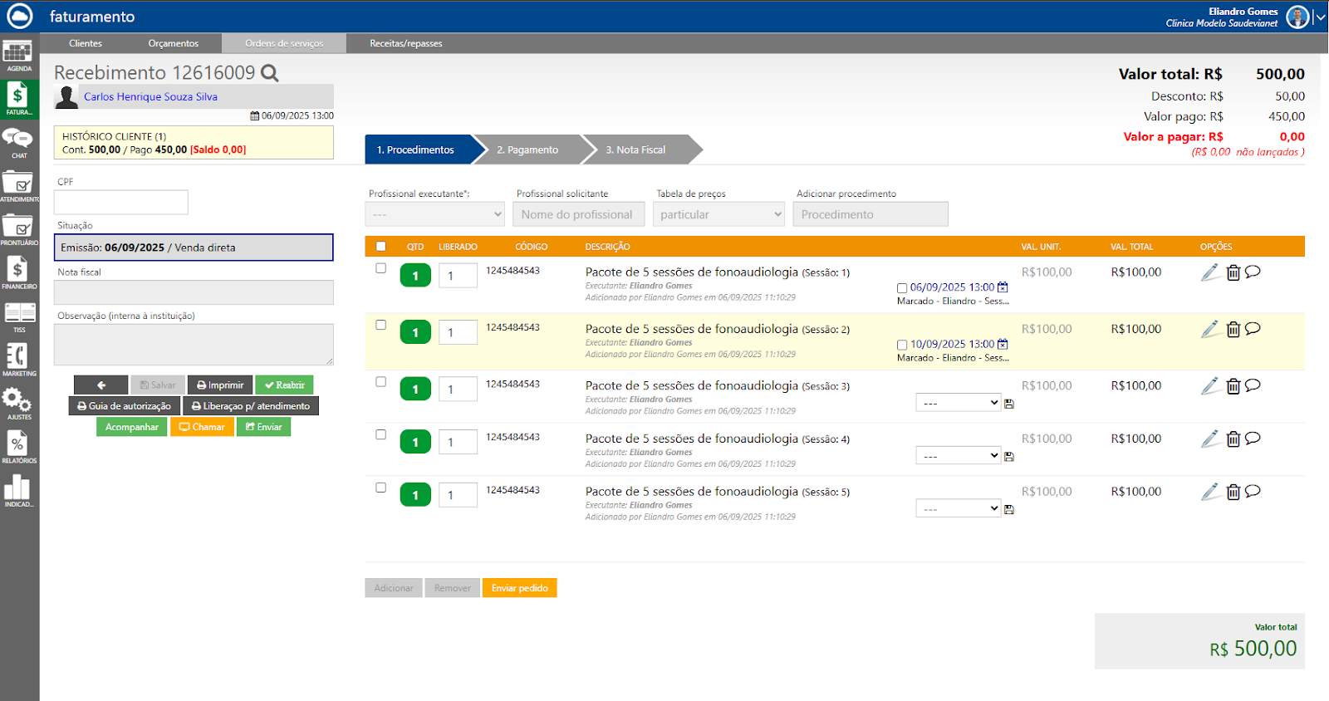Open the Financeiro sidebar icon
Viewport: 1329px width, 701px height.
[x=18, y=273]
